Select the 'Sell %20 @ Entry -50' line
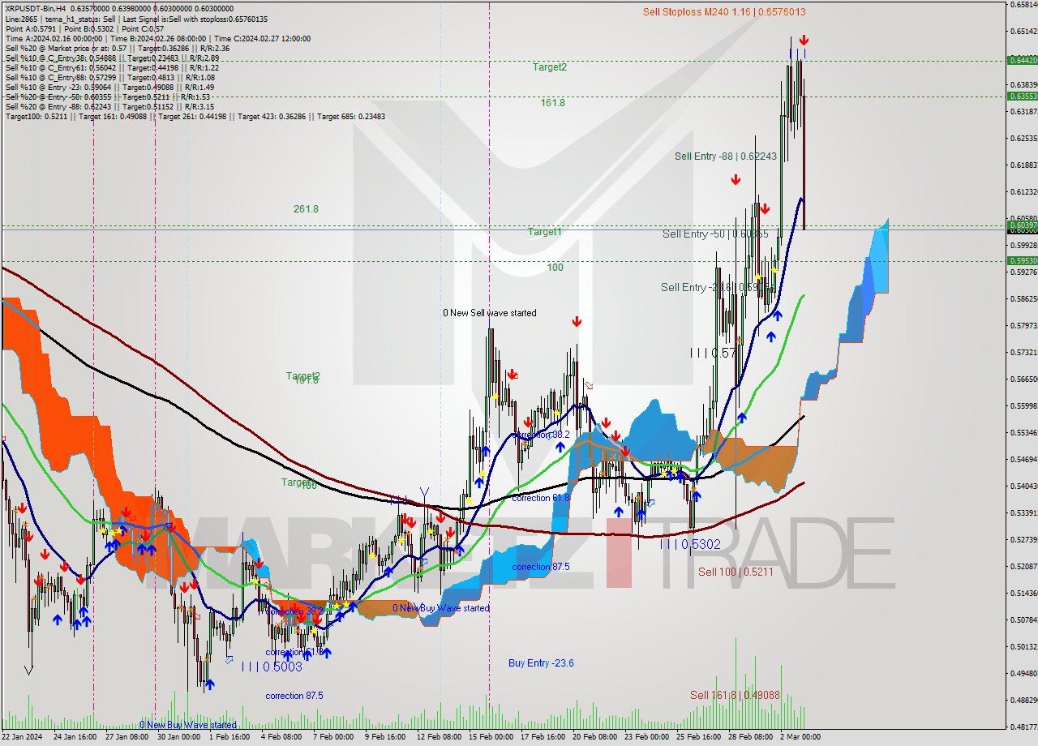The width and height of the screenshot is (1038, 746). click(108, 96)
